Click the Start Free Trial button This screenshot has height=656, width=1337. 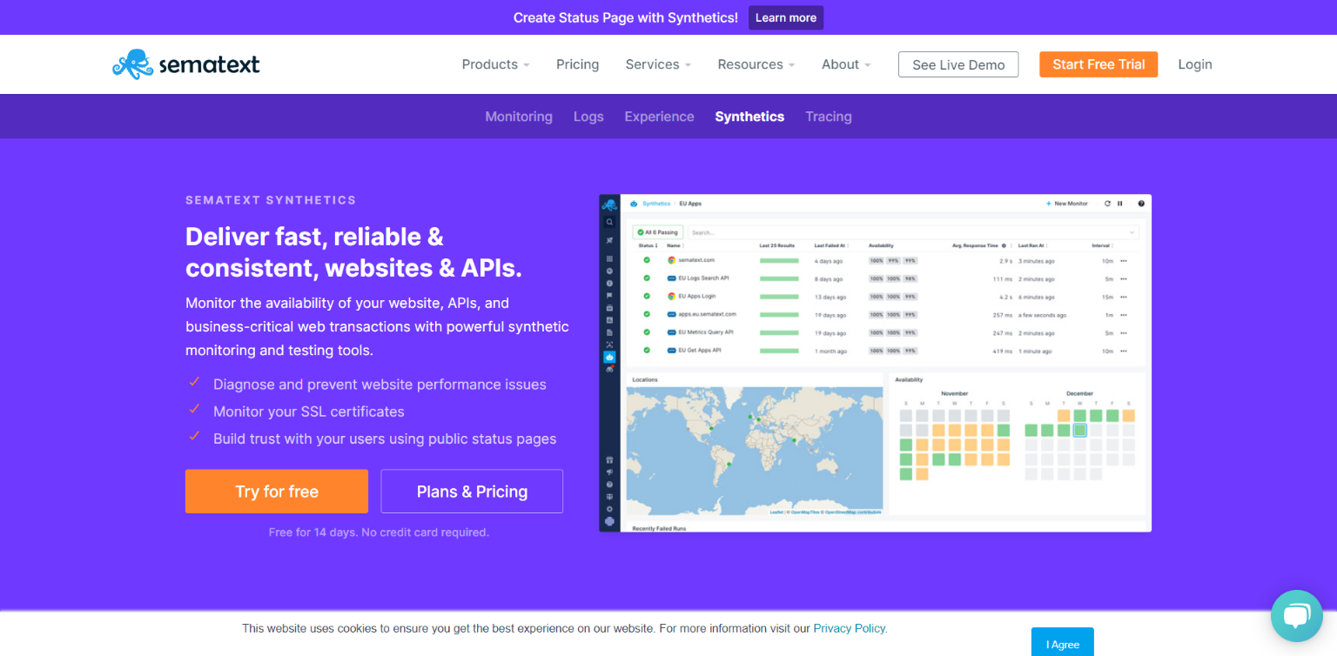coord(1098,64)
